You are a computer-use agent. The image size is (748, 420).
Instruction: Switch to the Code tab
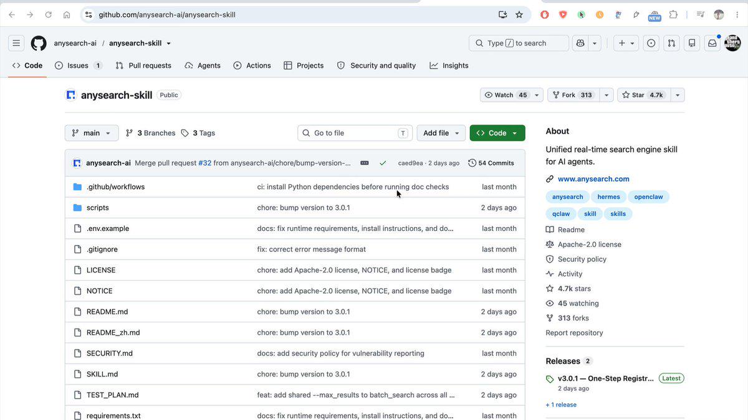pos(27,65)
